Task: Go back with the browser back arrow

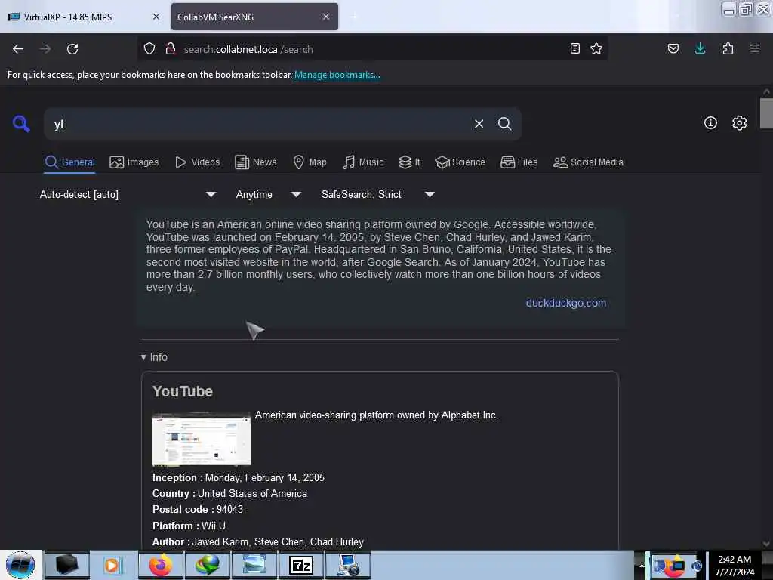Action: pyautogui.click(x=18, y=49)
